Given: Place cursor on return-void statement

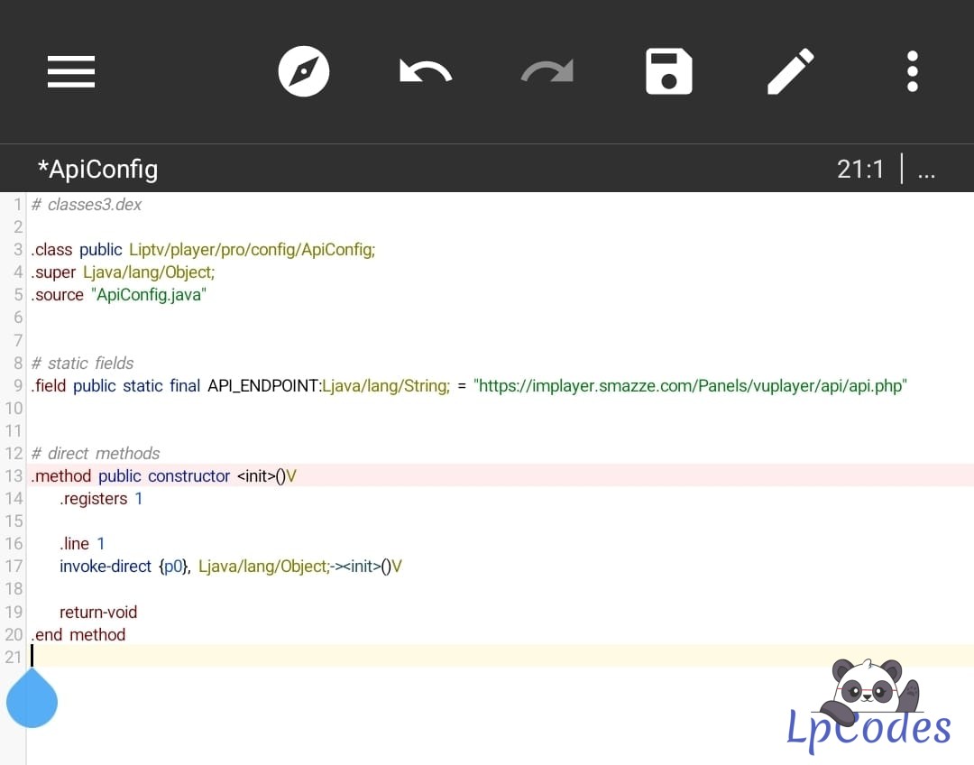Looking at the screenshot, I should [98, 612].
